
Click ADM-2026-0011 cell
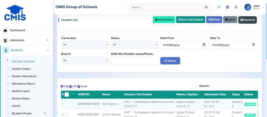[x=89, y=114]
